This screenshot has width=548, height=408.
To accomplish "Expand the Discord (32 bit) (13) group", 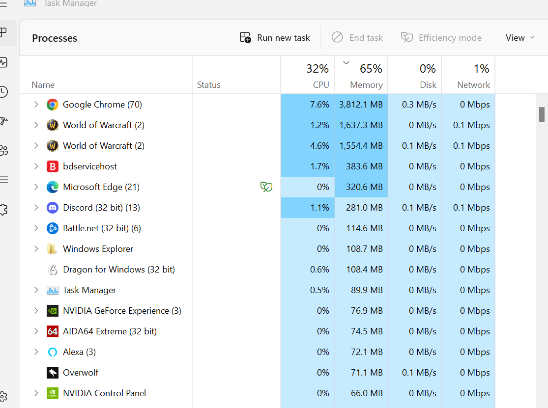I will (36, 207).
